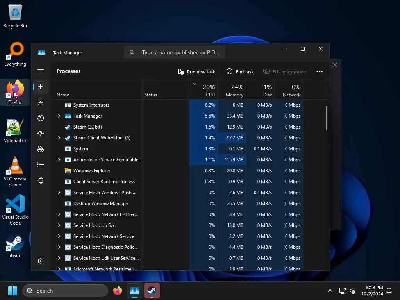Expand Service Host: Udk User Service group

point(59,259)
